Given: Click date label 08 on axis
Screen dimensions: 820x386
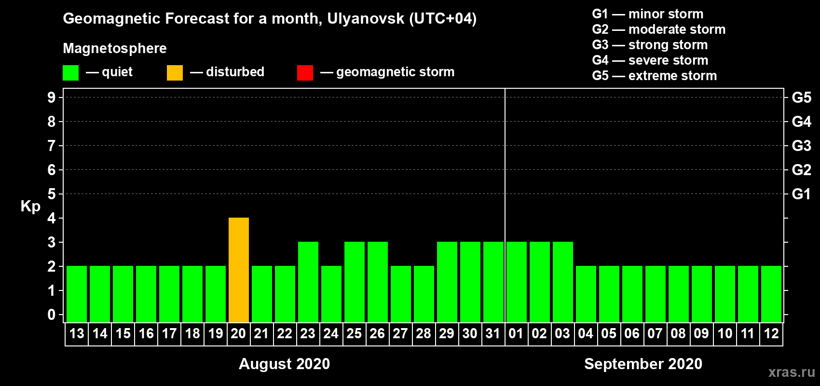Looking at the screenshot, I should coord(678,334).
